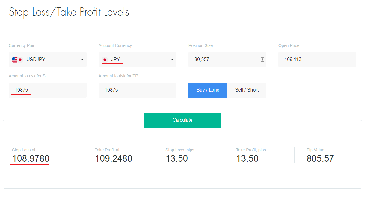This screenshot has height=198, width=379.
Task: Click the USD/JPY flag icon in Currency Pair
Action: [17, 60]
